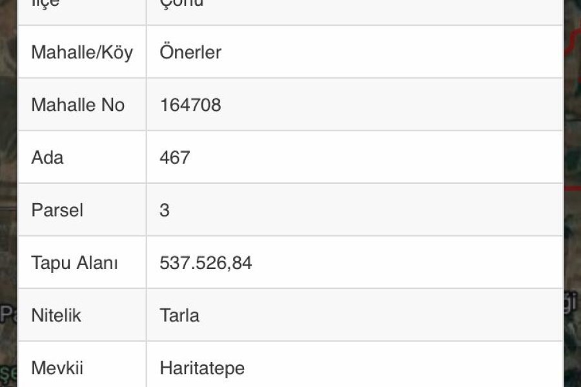
Task: Click the partially visible İlçe label
Action: 46,4
